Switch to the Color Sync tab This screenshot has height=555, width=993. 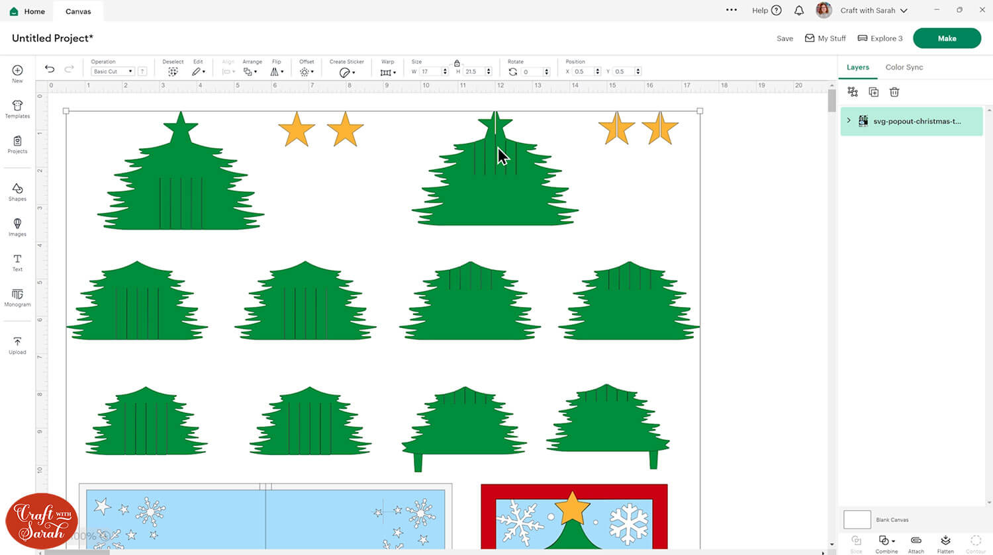click(x=904, y=67)
